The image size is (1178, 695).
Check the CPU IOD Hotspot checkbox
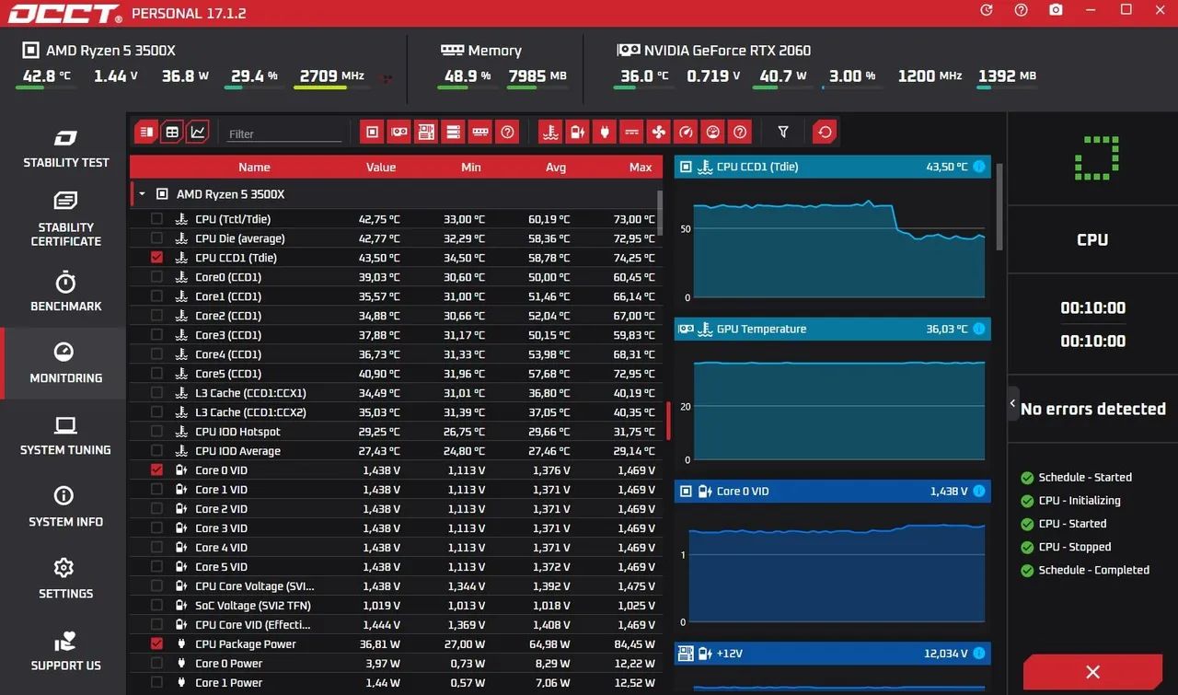(x=156, y=432)
